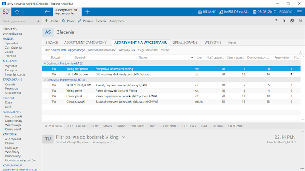This screenshot has width=305, height=171.
Task: Select the Filtr LMG De Luxe row
Action: (x=171, y=74)
